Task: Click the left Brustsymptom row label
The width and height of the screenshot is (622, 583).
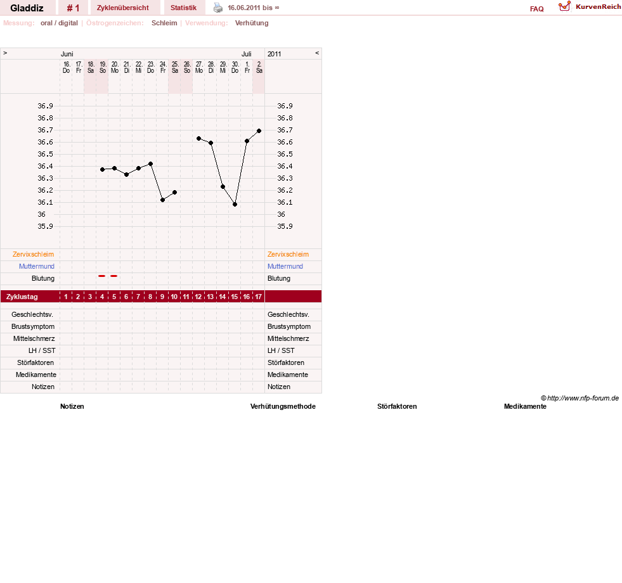Action: [x=33, y=326]
